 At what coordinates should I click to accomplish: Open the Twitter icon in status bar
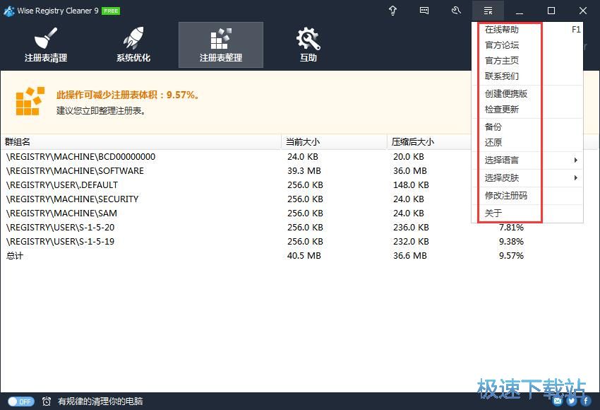(571, 401)
